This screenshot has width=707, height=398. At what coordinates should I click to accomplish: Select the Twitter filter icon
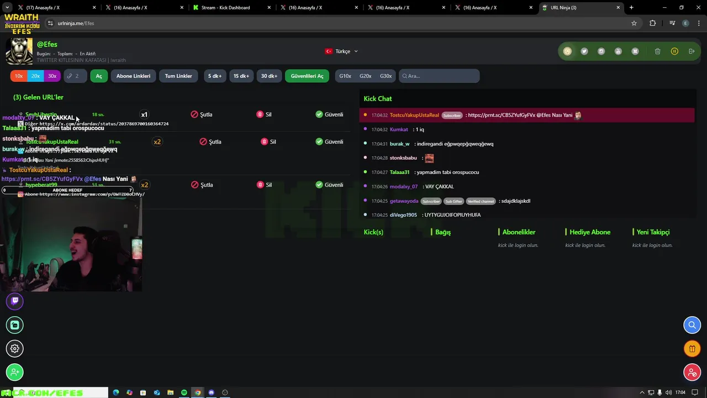point(584,51)
